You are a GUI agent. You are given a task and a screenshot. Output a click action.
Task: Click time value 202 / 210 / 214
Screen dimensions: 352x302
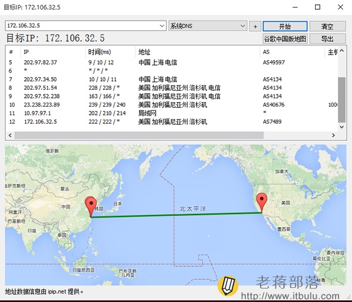107,113
